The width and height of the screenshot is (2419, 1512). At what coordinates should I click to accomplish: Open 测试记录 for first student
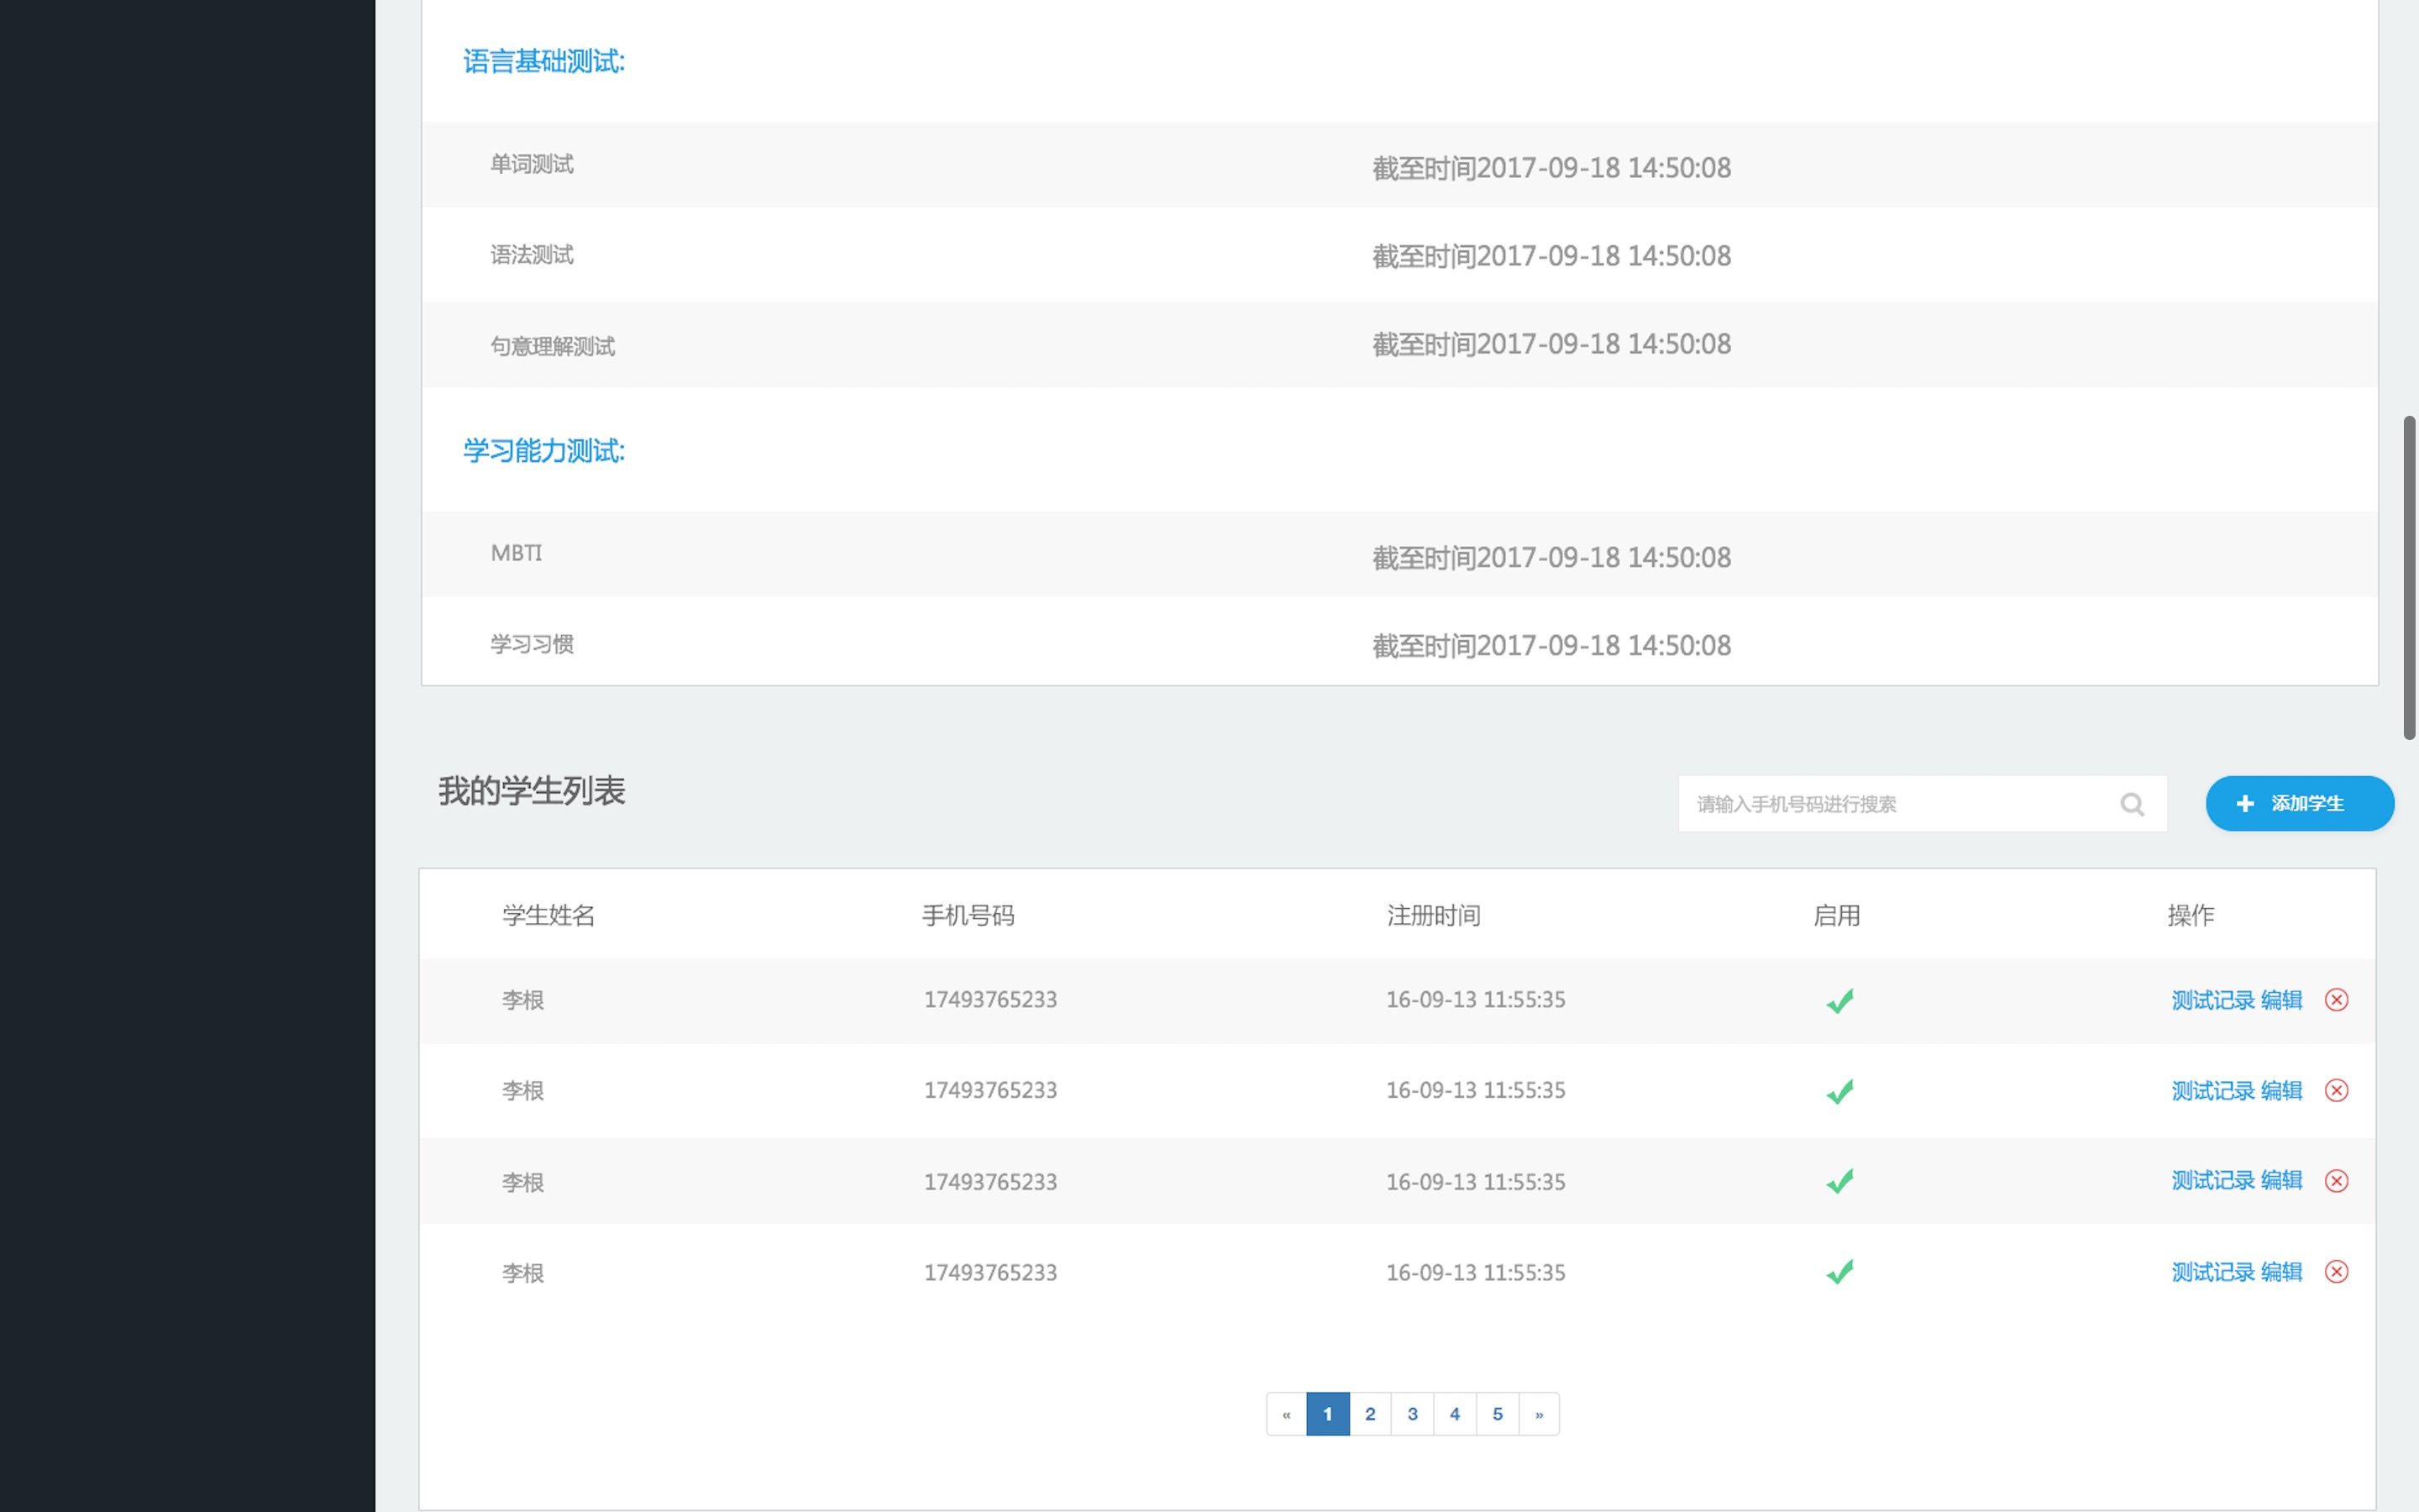coord(2212,1000)
